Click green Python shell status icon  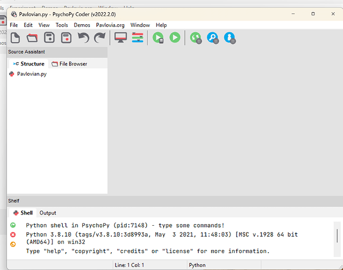[13, 225]
